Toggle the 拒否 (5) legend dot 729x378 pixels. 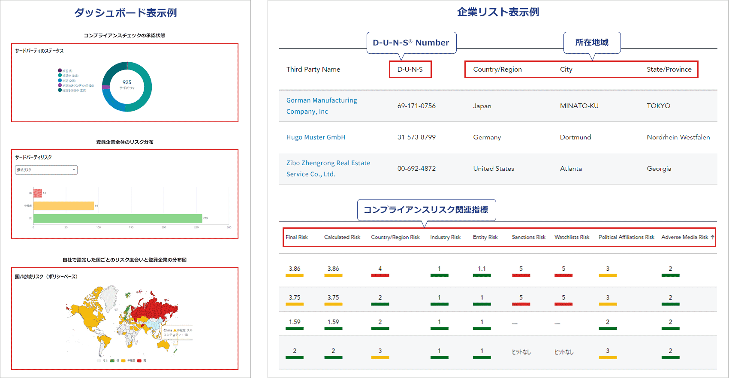click(60, 71)
